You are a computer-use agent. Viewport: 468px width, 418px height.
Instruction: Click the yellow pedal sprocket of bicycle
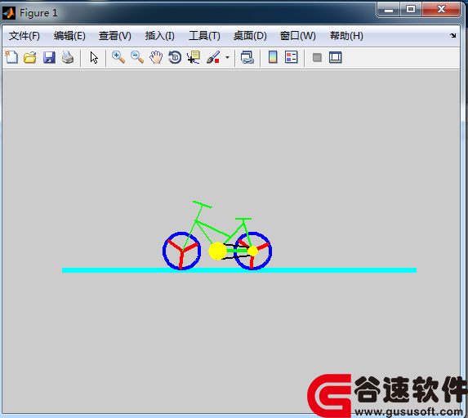click(x=217, y=251)
